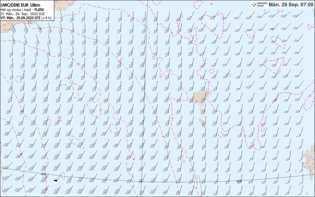Click the "VT: Mán.. 29.09.2025 07Z (+4 h)" line
This screenshot has height=197, width=315.
tap(26, 18)
